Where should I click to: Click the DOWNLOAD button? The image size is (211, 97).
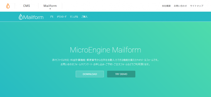(90, 74)
